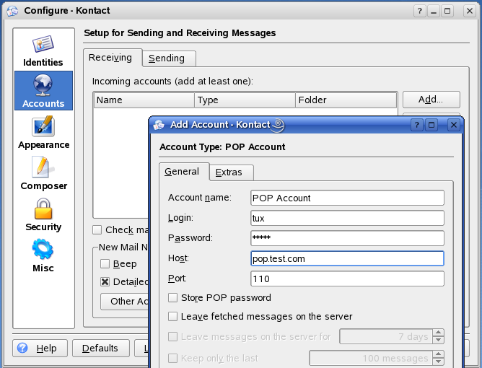Image resolution: width=482 pixels, height=368 pixels.
Task: Click the Defaults button
Action: tap(101, 348)
